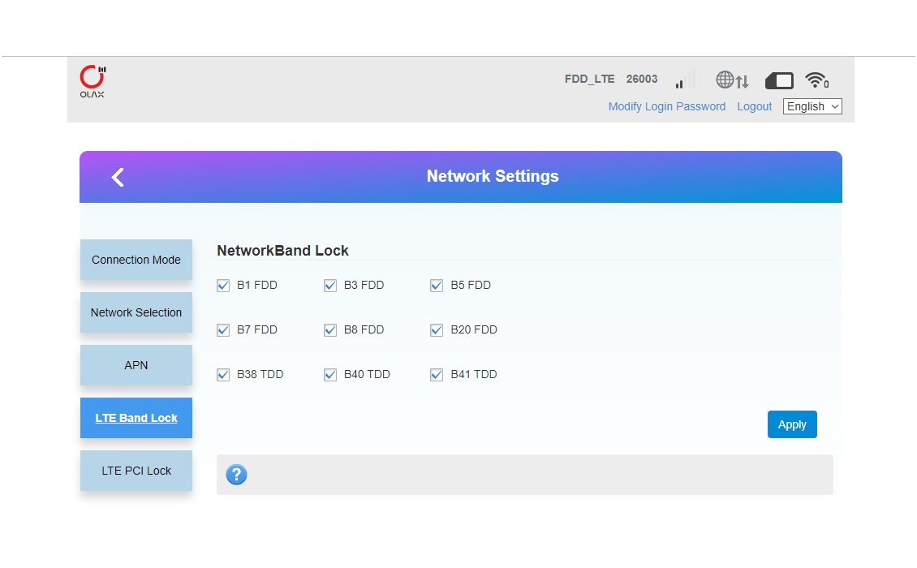Uncheck the B3 FDD band
Image resolution: width=917 pixels, height=568 pixels.
click(x=329, y=286)
